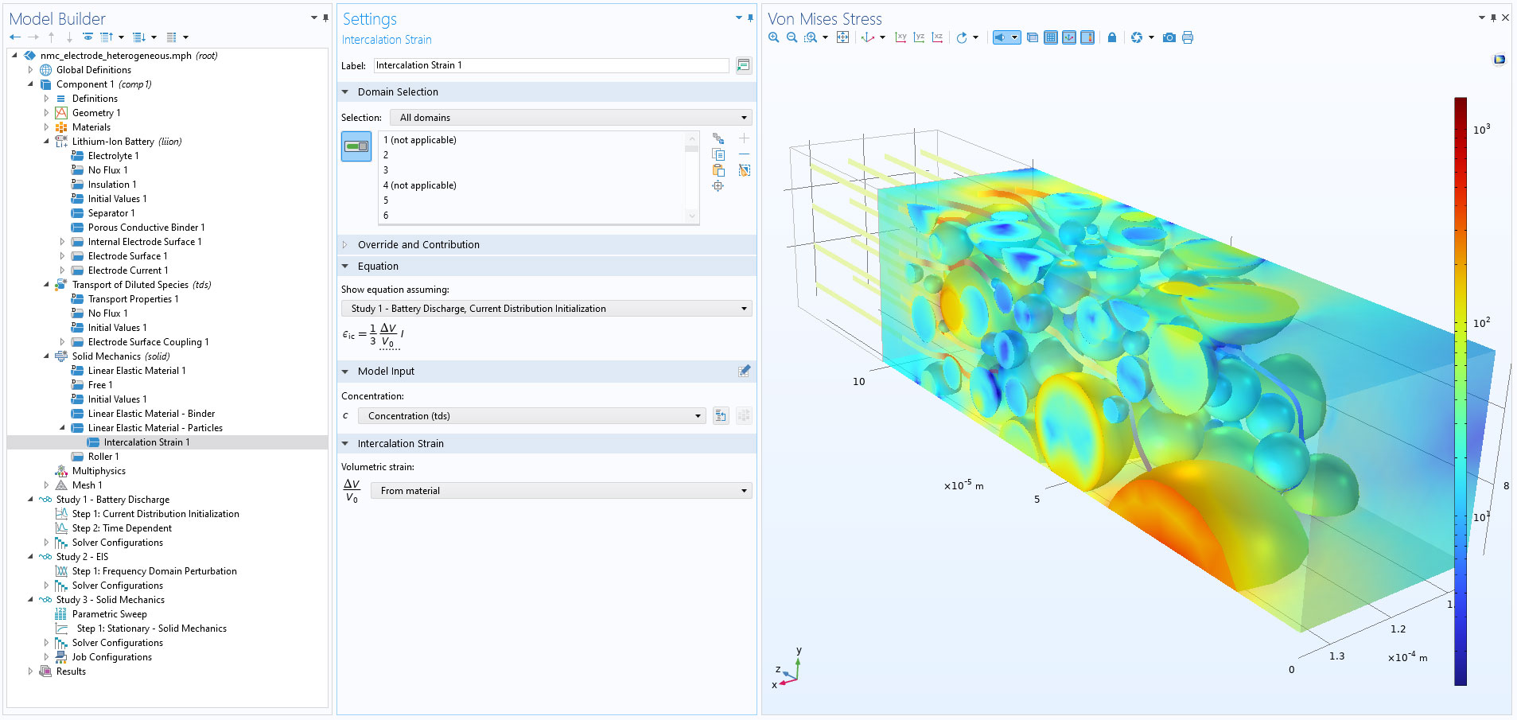
Task: Switch to the YZ view
Action: click(x=919, y=37)
